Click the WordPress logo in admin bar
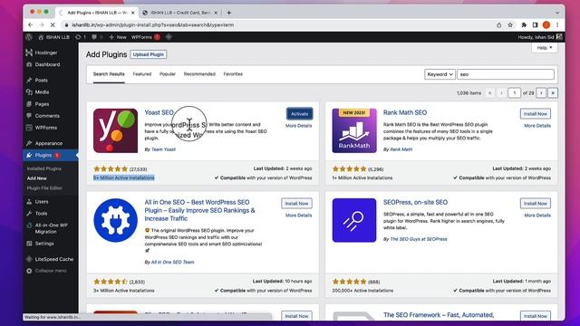580x326 pixels. (29, 37)
